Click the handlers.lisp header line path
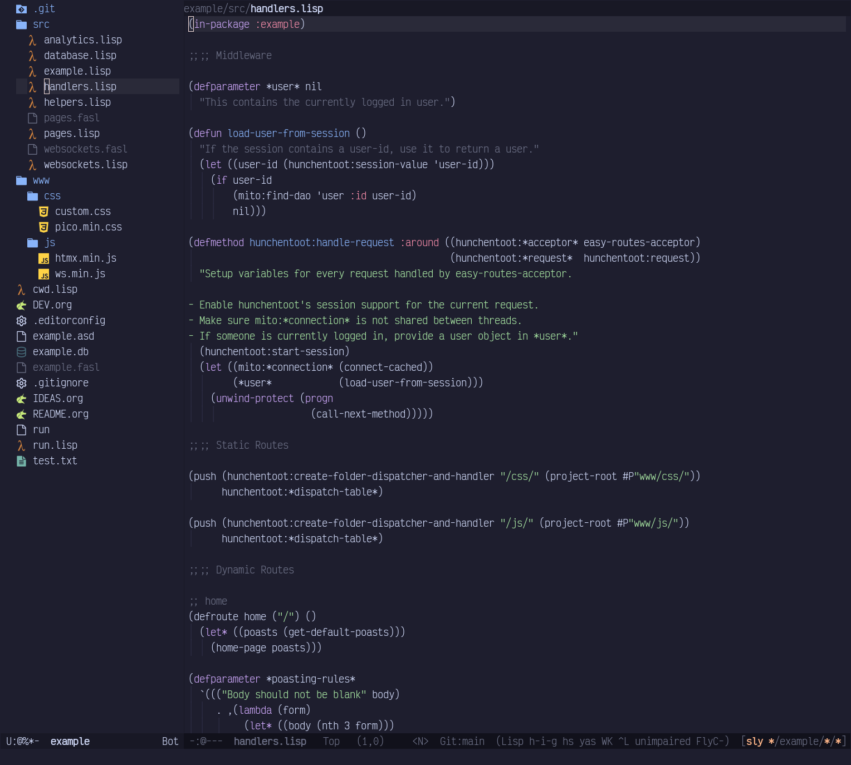This screenshot has width=851, height=765. [253, 9]
